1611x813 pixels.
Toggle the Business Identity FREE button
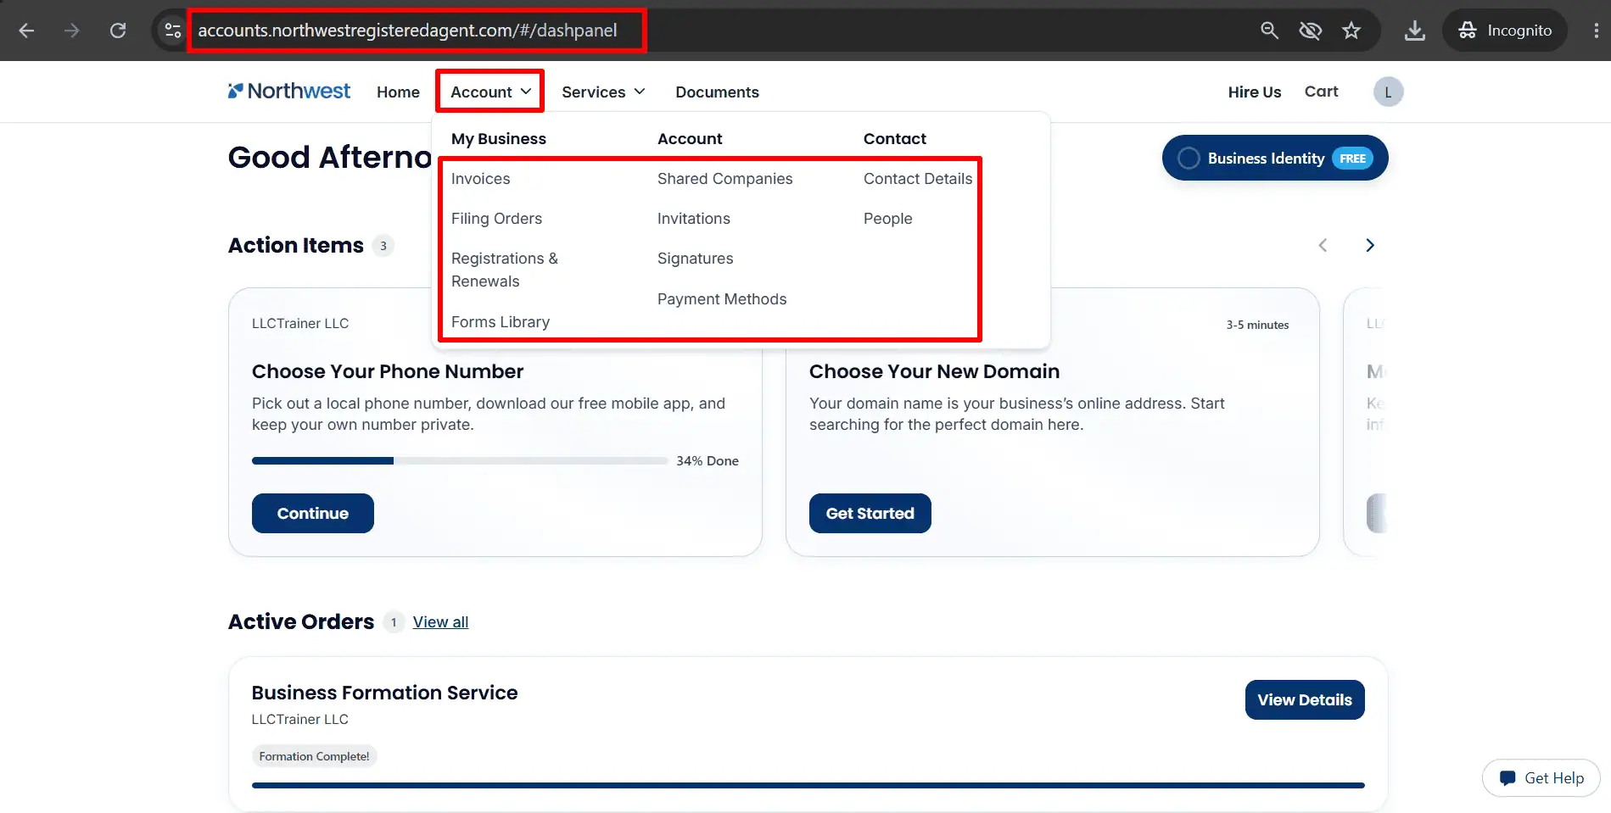(1274, 158)
